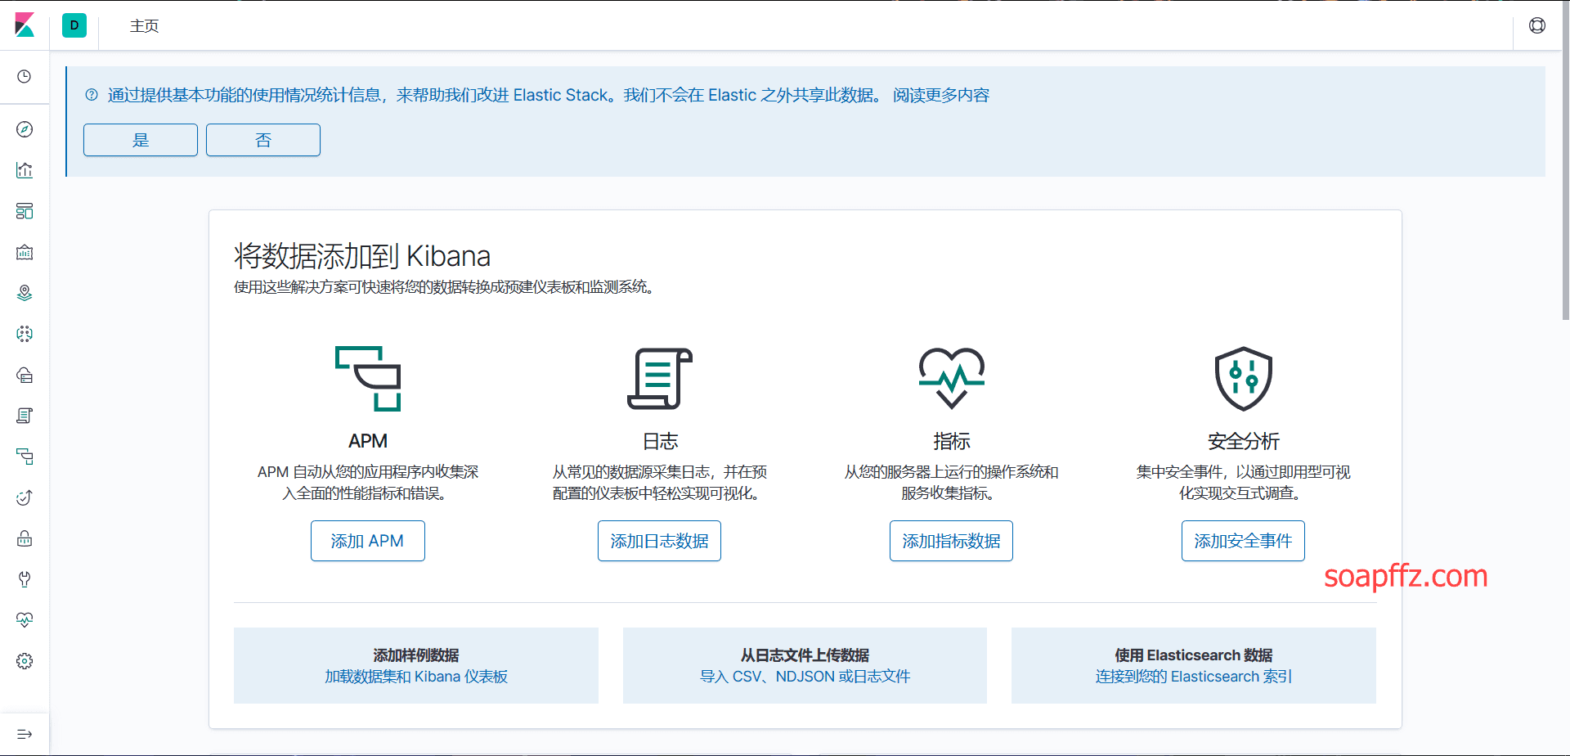Open recently viewed clock icon
The width and height of the screenshot is (1570, 756).
pos(25,76)
